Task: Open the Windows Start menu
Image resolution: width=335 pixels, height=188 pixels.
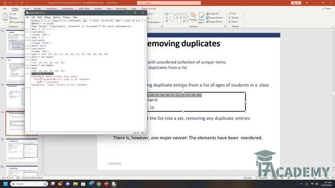Action: pos(6,184)
